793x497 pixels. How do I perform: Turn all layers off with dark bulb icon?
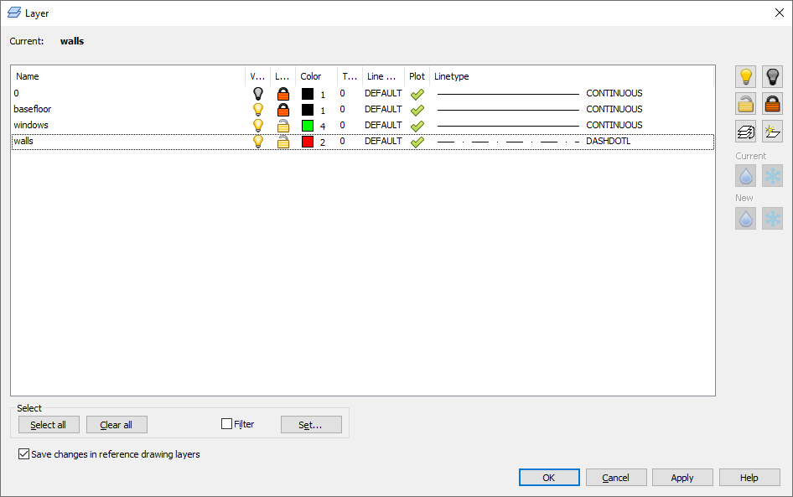(772, 76)
